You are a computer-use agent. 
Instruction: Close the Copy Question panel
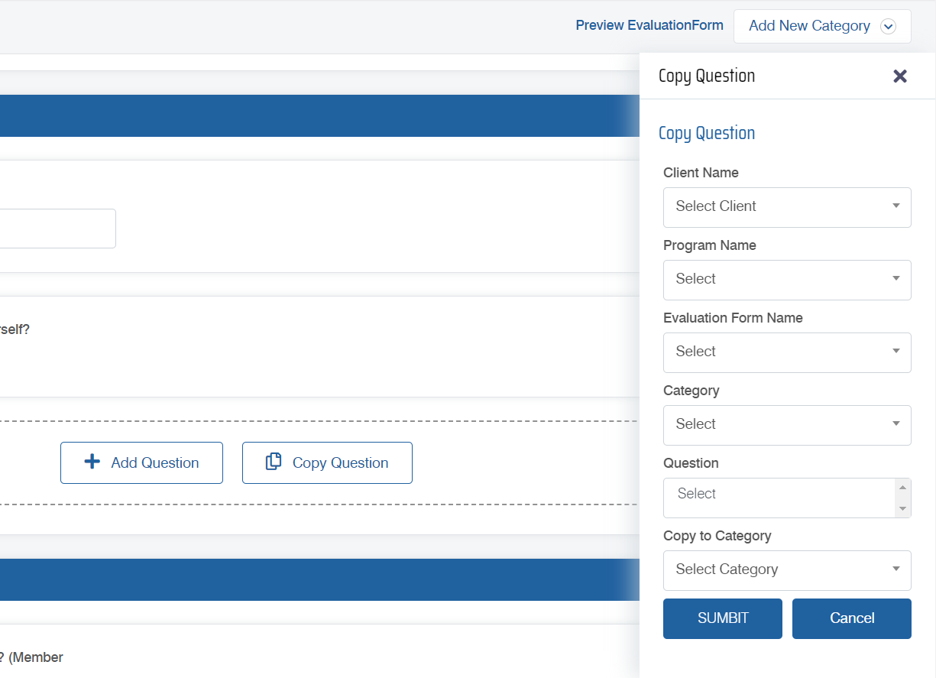900,76
